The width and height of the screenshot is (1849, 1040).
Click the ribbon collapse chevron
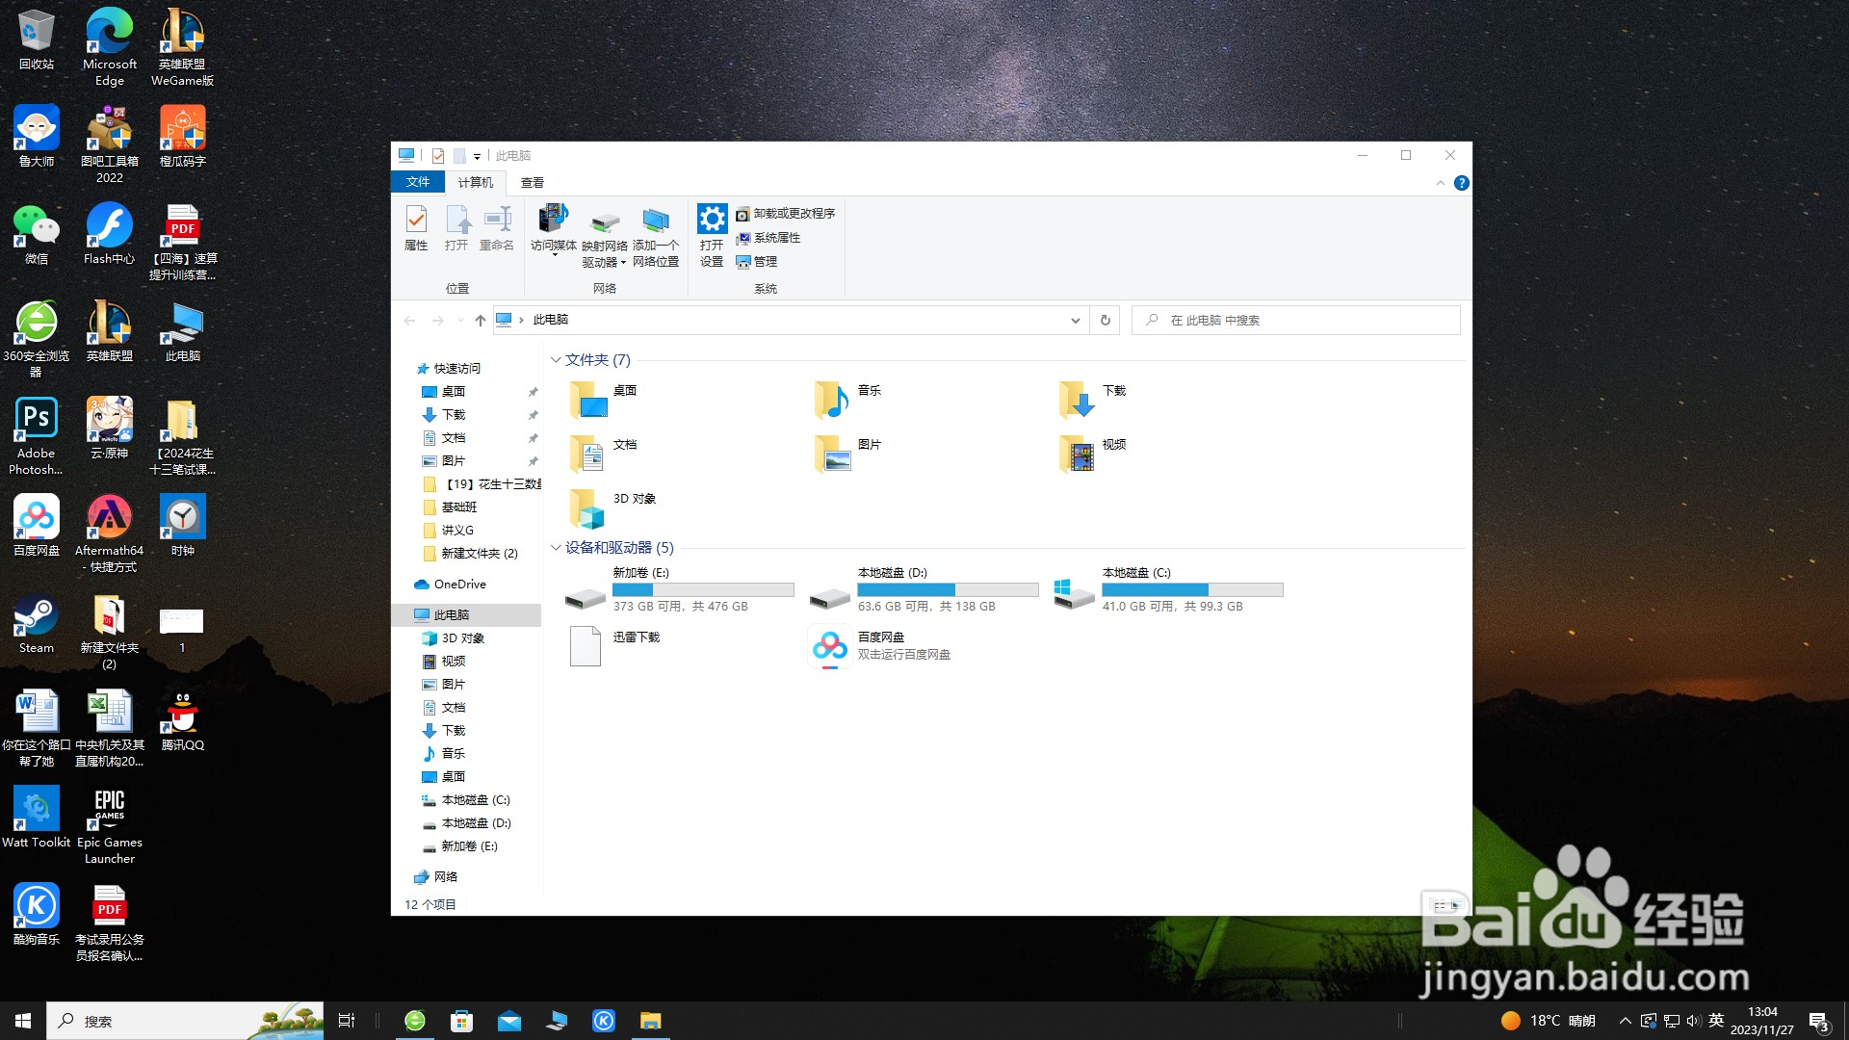point(1441,183)
